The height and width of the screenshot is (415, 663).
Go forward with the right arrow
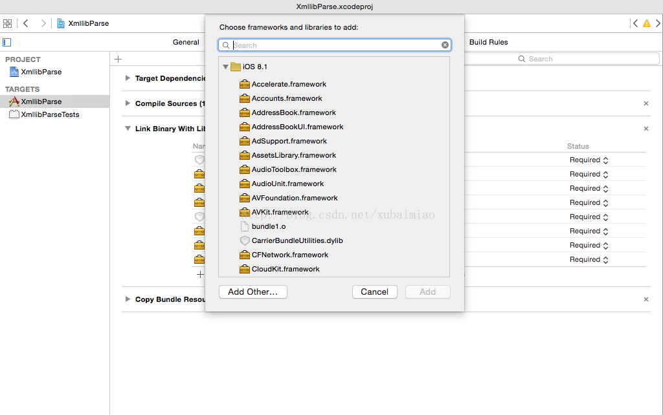click(x=43, y=23)
